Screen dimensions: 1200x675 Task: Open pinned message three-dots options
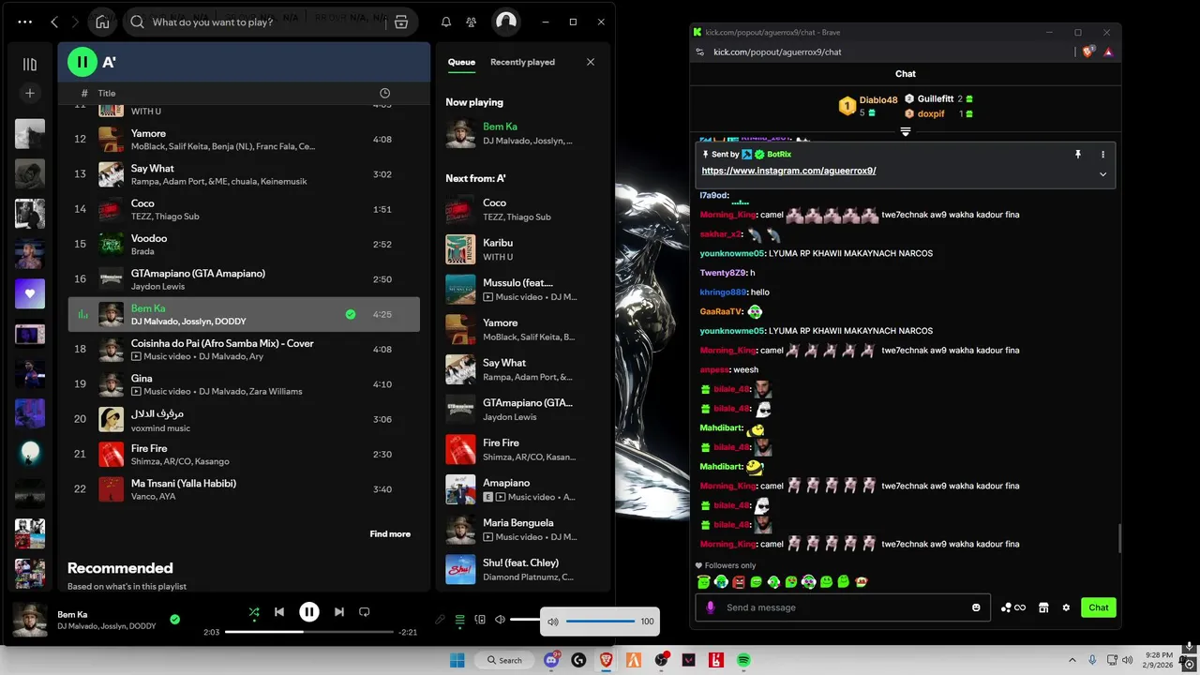pos(1102,154)
